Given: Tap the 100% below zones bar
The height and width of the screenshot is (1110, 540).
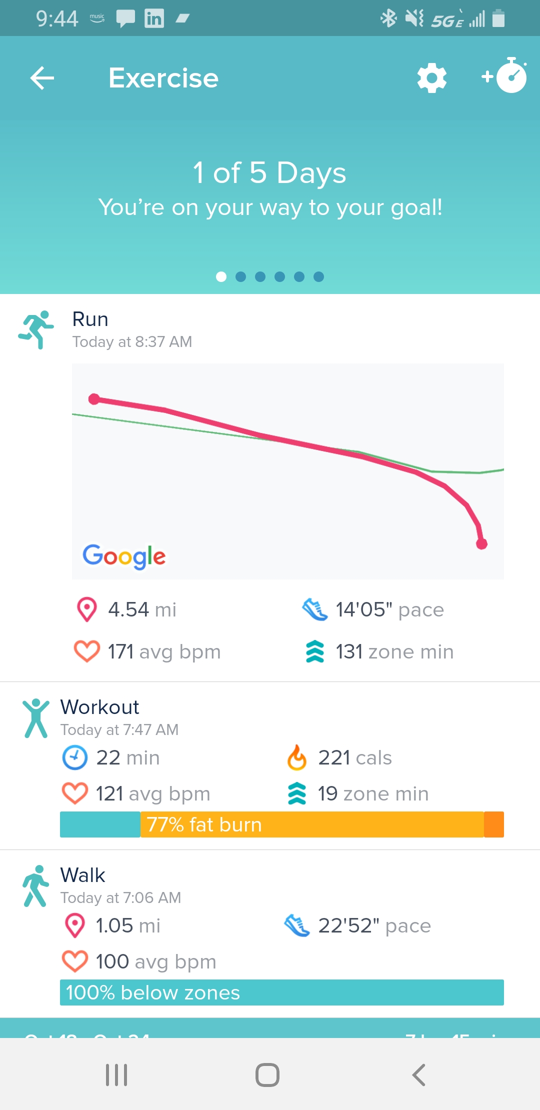Looking at the screenshot, I should tap(282, 992).
